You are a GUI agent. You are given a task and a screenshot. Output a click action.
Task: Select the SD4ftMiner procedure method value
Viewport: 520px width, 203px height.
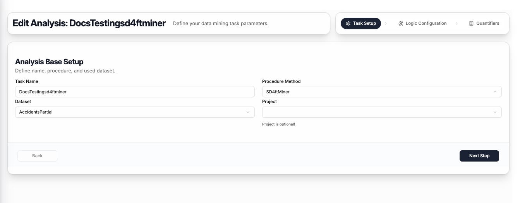278,92
